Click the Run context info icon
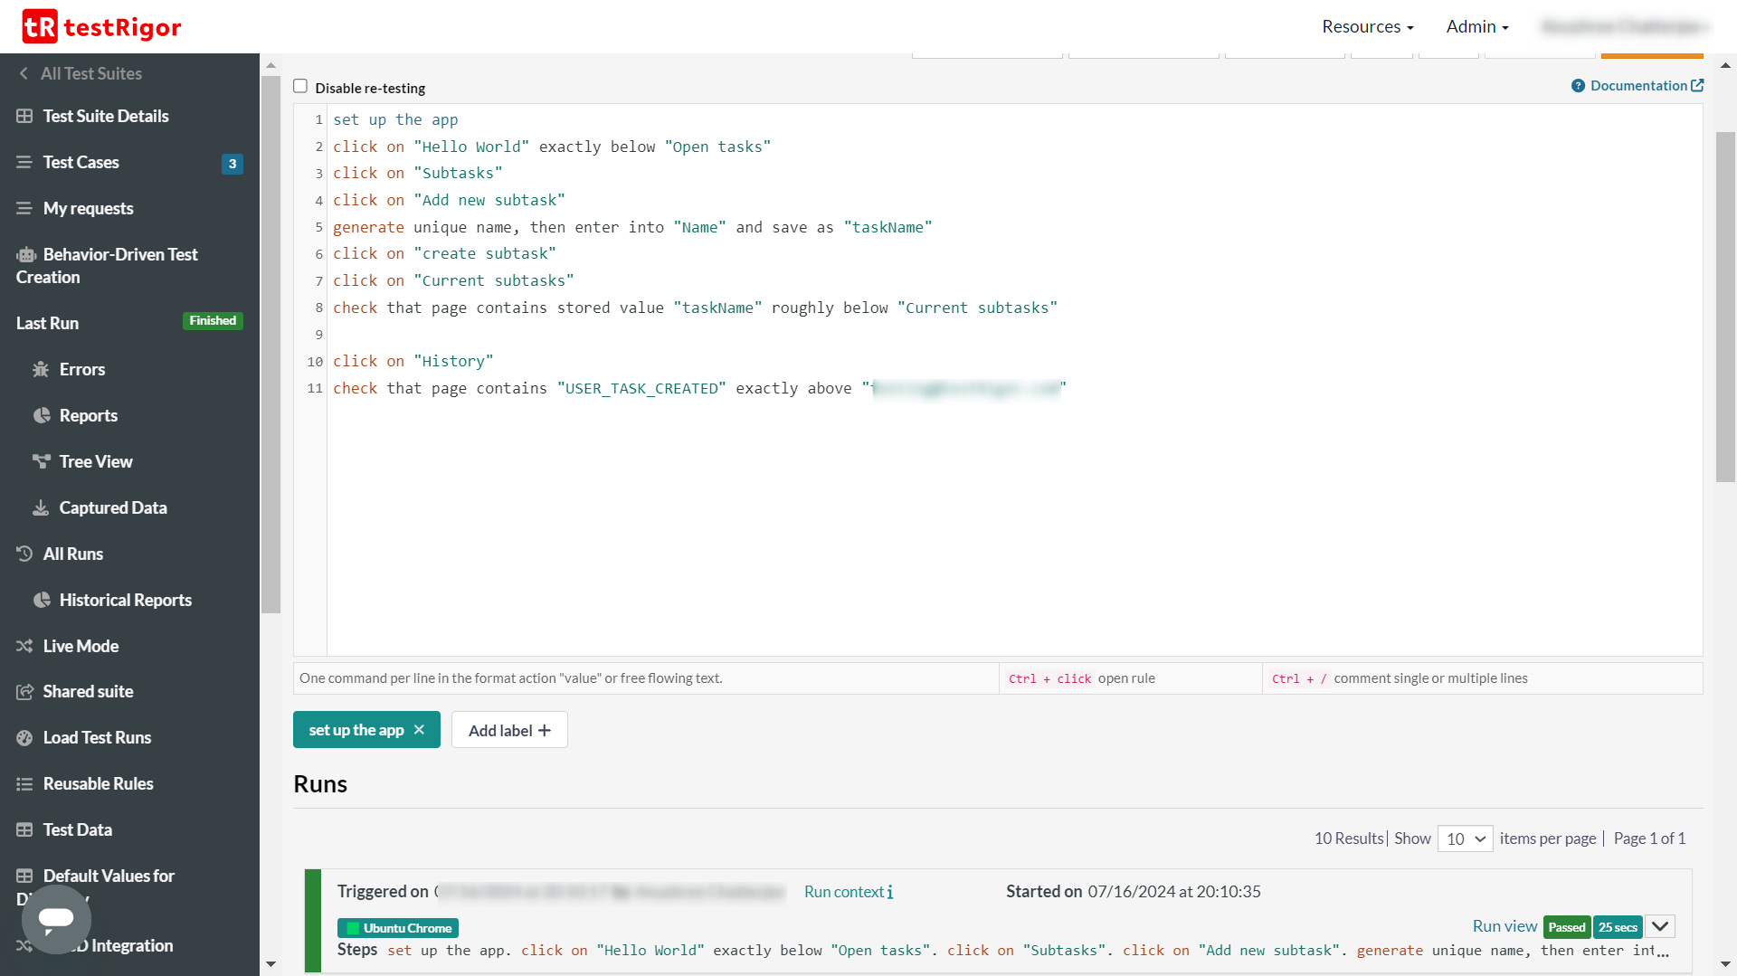The image size is (1737, 976). click(x=890, y=892)
